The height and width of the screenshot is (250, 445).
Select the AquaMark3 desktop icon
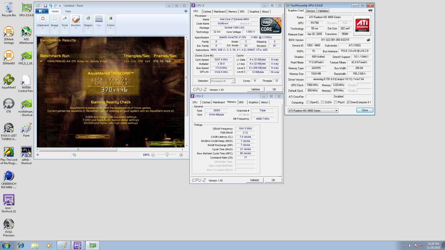tap(9, 82)
